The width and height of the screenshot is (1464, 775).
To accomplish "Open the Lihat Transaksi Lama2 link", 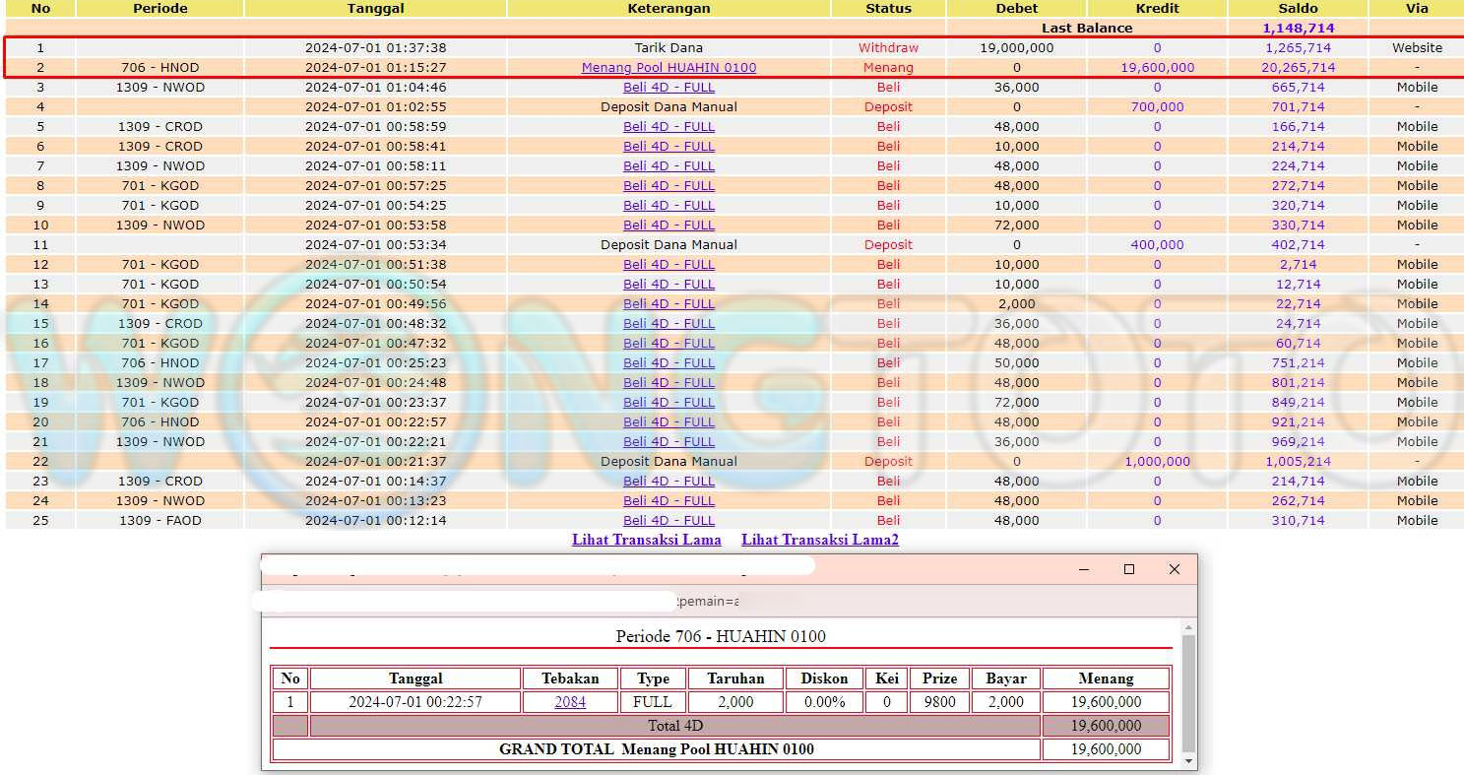I will click(x=819, y=540).
